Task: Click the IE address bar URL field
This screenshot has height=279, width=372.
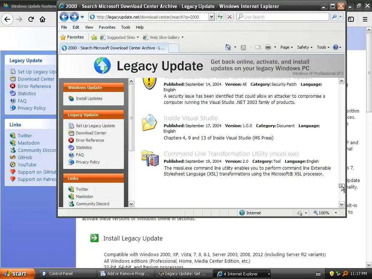Action: coord(149,17)
